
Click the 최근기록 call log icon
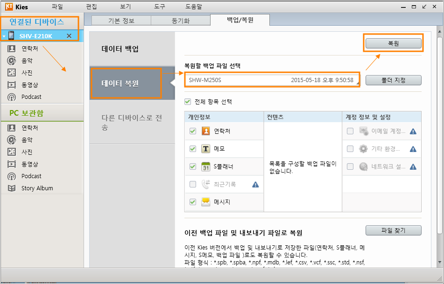pyautogui.click(x=206, y=184)
